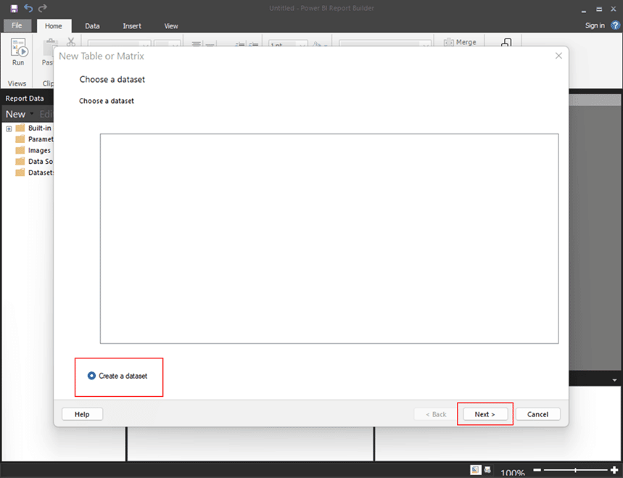The width and height of the screenshot is (623, 478).
Task: Click the Built-in folder icon
Action: click(20, 128)
